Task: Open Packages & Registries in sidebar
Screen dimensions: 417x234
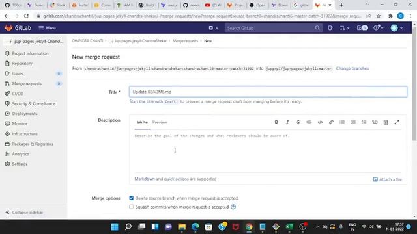Action: pos(33,144)
